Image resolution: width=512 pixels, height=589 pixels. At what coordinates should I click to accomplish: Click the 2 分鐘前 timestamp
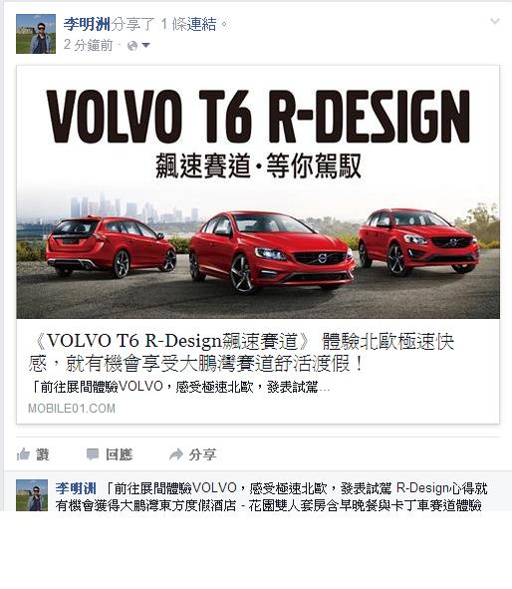(x=89, y=45)
